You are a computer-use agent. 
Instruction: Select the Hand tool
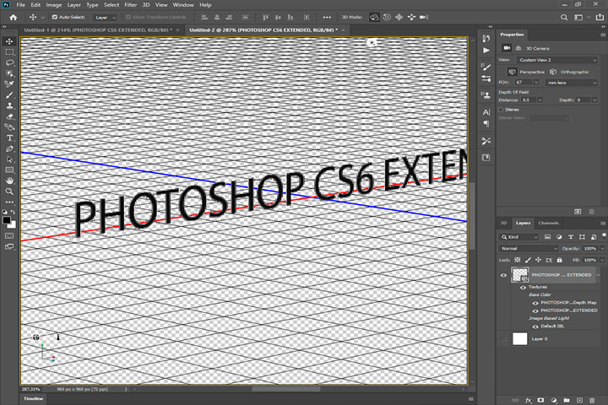tap(9, 181)
